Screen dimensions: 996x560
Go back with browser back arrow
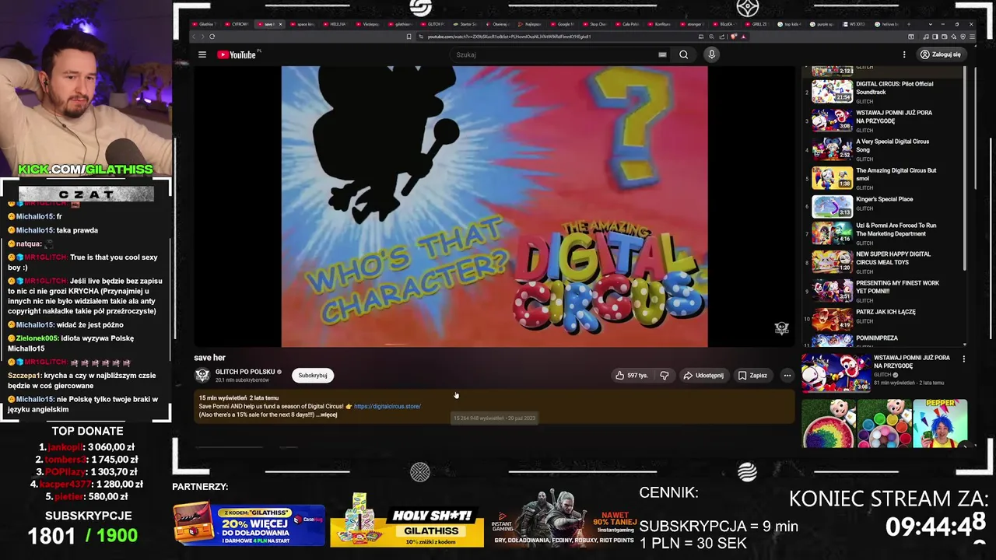click(195, 37)
